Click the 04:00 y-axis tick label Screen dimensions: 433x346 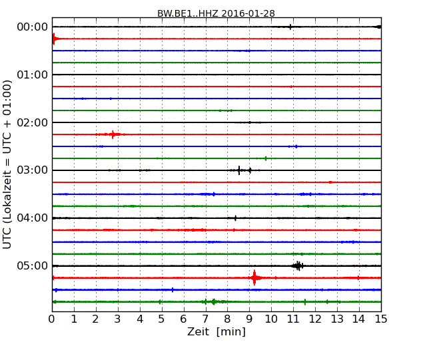coord(33,218)
